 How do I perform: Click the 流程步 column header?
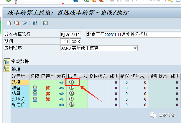click(20, 76)
